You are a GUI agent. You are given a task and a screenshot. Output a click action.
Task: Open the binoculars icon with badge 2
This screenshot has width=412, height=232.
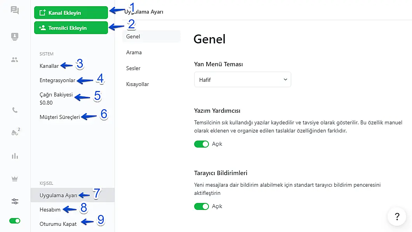(15, 132)
